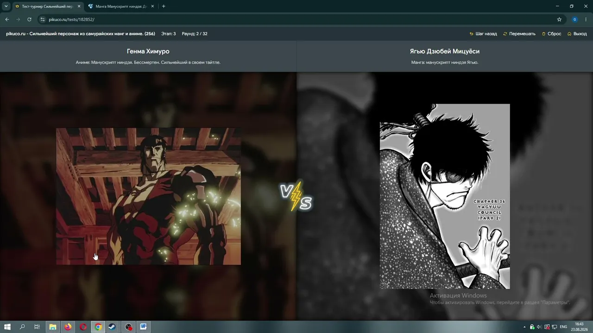Open Steam from the taskbar
The width and height of the screenshot is (593, 333).
point(112,327)
